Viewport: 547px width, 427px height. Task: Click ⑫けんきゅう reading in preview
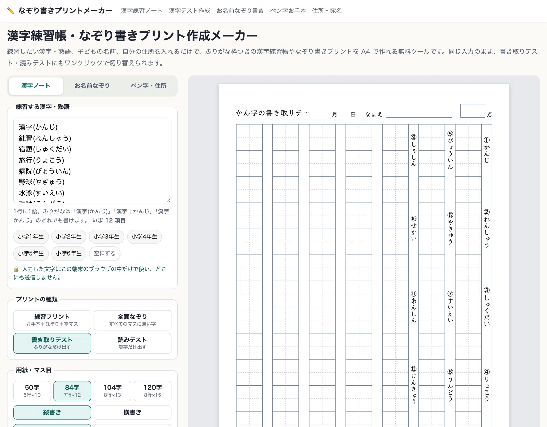pos(414,385)
